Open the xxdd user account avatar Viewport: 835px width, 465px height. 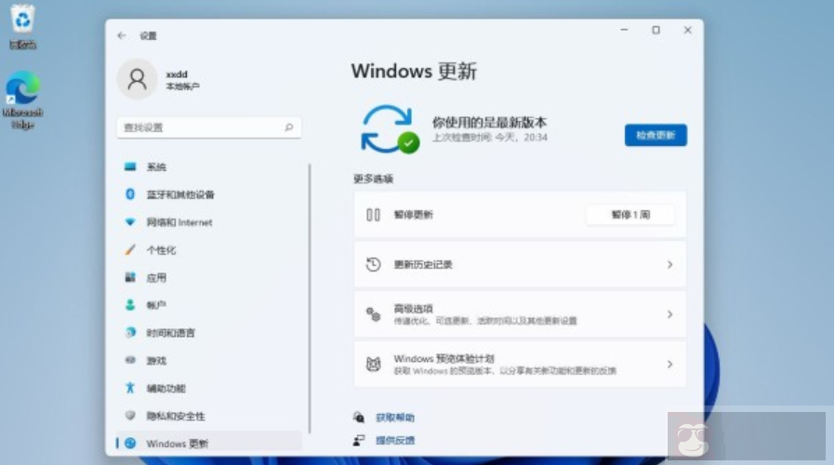137,79
